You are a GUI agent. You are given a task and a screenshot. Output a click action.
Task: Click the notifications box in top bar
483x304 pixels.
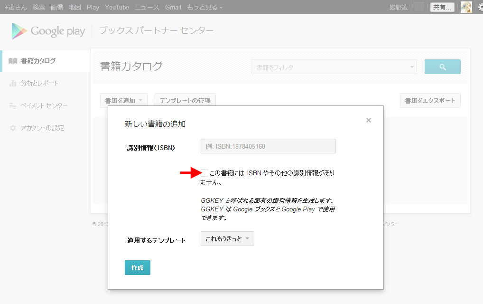coord(419,7)
